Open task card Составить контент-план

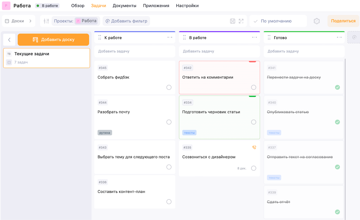[135, 192]
